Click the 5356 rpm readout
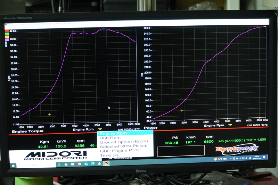The width and height of the screenshot is (278, 185). point(80,145)
